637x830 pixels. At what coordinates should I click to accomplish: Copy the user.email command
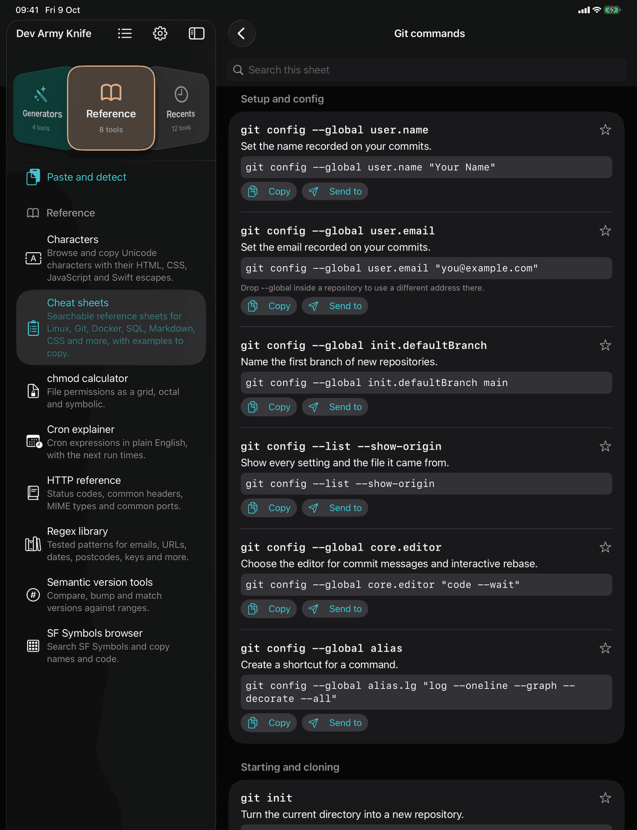(269, 306)
